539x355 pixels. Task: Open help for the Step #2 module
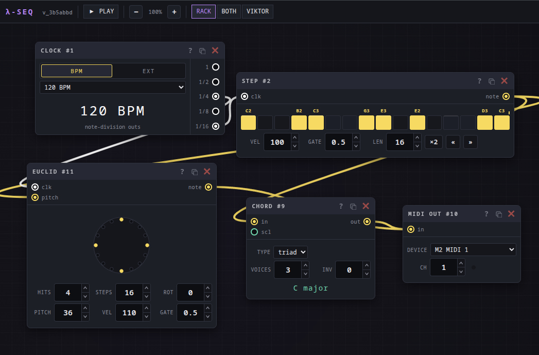pos(479,81)
